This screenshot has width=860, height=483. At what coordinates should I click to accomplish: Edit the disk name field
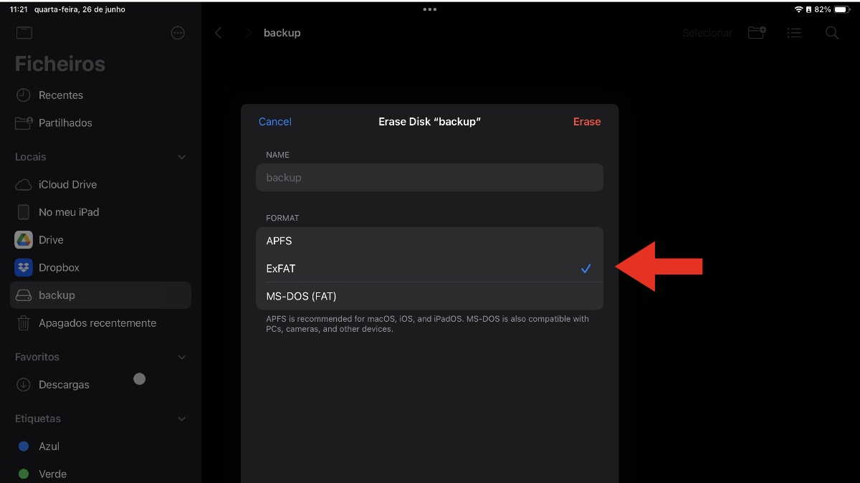[x=429, y=178]
